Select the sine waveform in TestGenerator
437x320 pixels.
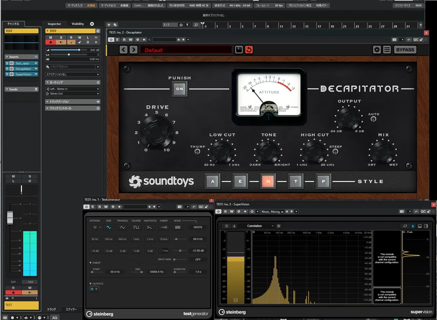pyautogui.click(x=109, y=227)
